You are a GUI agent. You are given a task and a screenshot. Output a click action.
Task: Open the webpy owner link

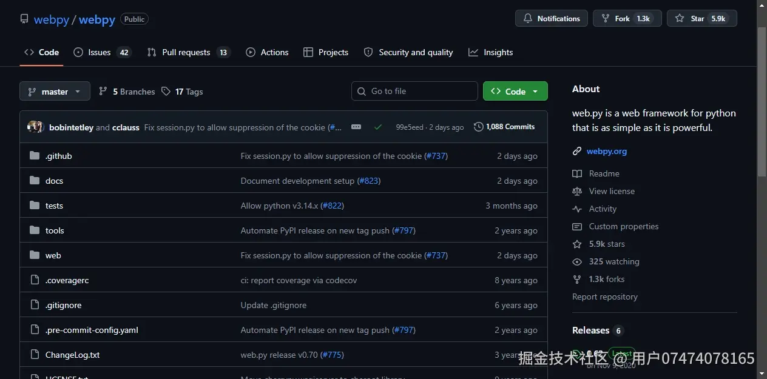[x=52, y=19]
